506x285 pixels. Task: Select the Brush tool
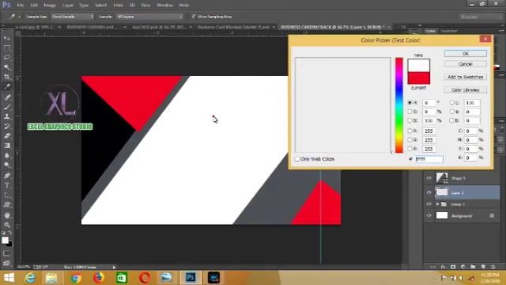[7, 107]
